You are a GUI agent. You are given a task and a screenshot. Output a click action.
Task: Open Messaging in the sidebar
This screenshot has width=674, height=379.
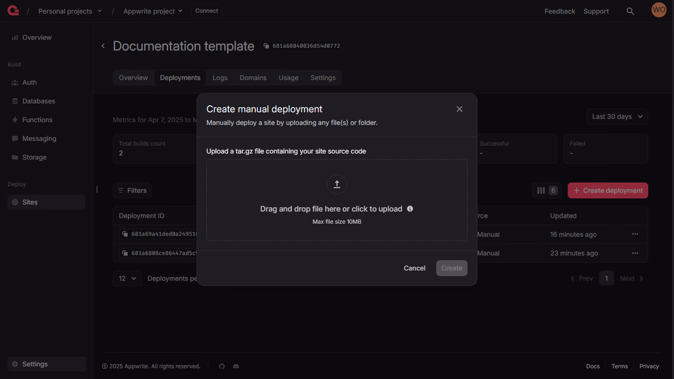46,138
